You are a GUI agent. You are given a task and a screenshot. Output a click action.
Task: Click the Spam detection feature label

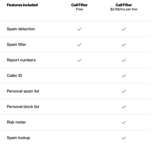click(x=21, y=29)
